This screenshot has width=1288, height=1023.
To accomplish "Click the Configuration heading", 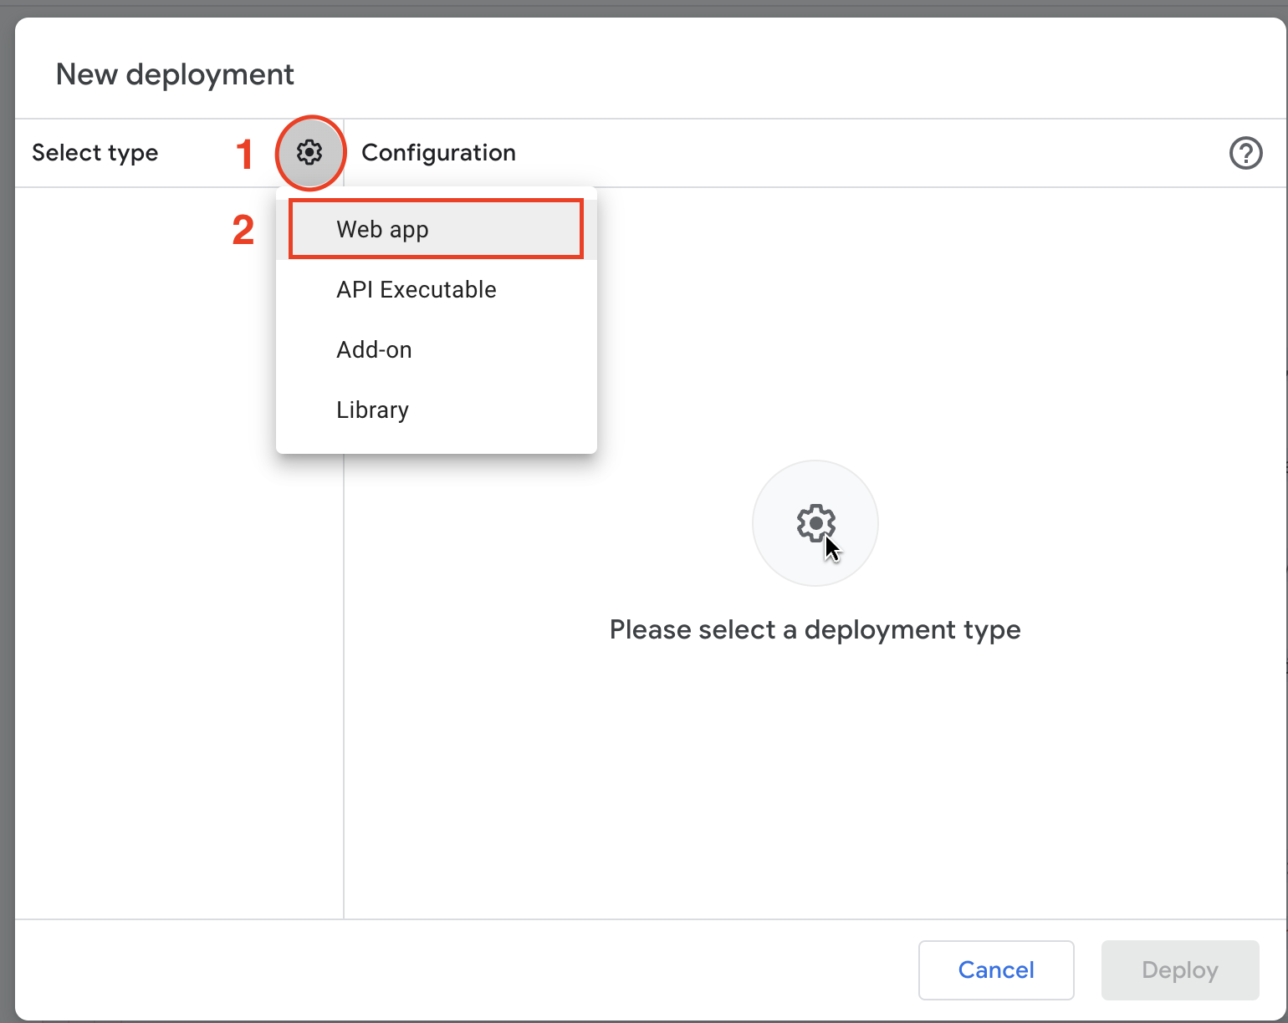I will (438, 153).
